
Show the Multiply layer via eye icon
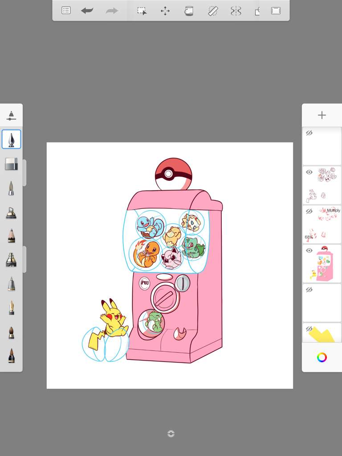309,212
